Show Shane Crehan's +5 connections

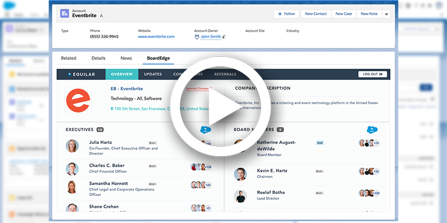click(x=208, y=208)
